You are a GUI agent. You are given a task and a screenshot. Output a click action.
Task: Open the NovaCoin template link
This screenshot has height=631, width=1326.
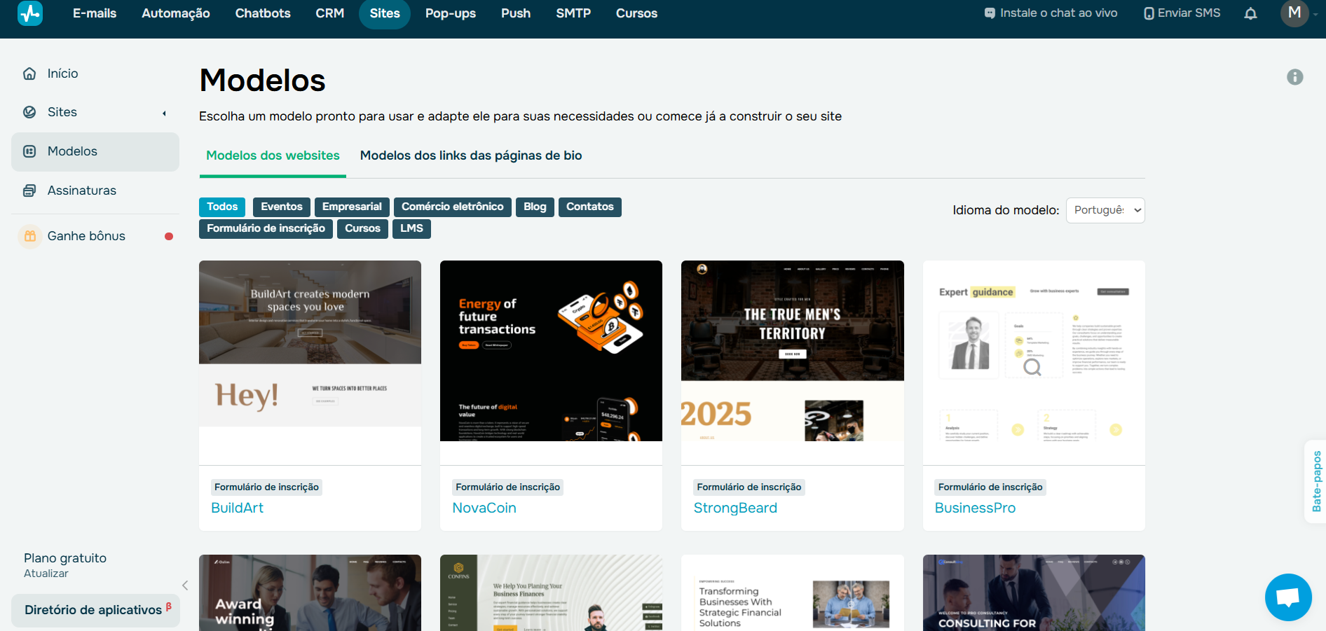[484, 508]
